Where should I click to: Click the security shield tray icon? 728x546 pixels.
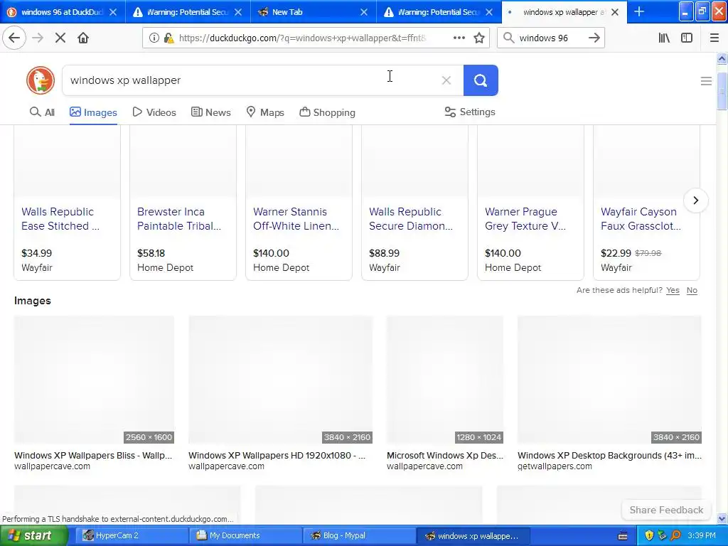click(649, 535)
